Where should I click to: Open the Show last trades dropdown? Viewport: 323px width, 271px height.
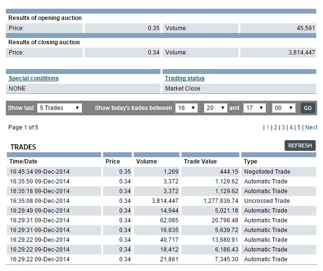(59, 108)
